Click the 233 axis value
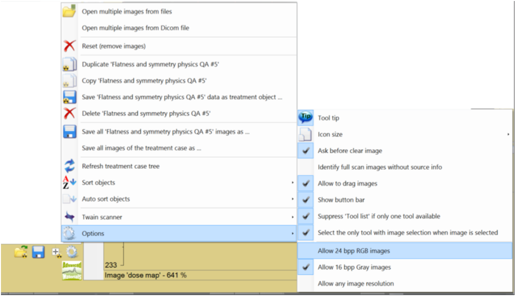This screenshot has width=516, height=296. coord(111,265)
